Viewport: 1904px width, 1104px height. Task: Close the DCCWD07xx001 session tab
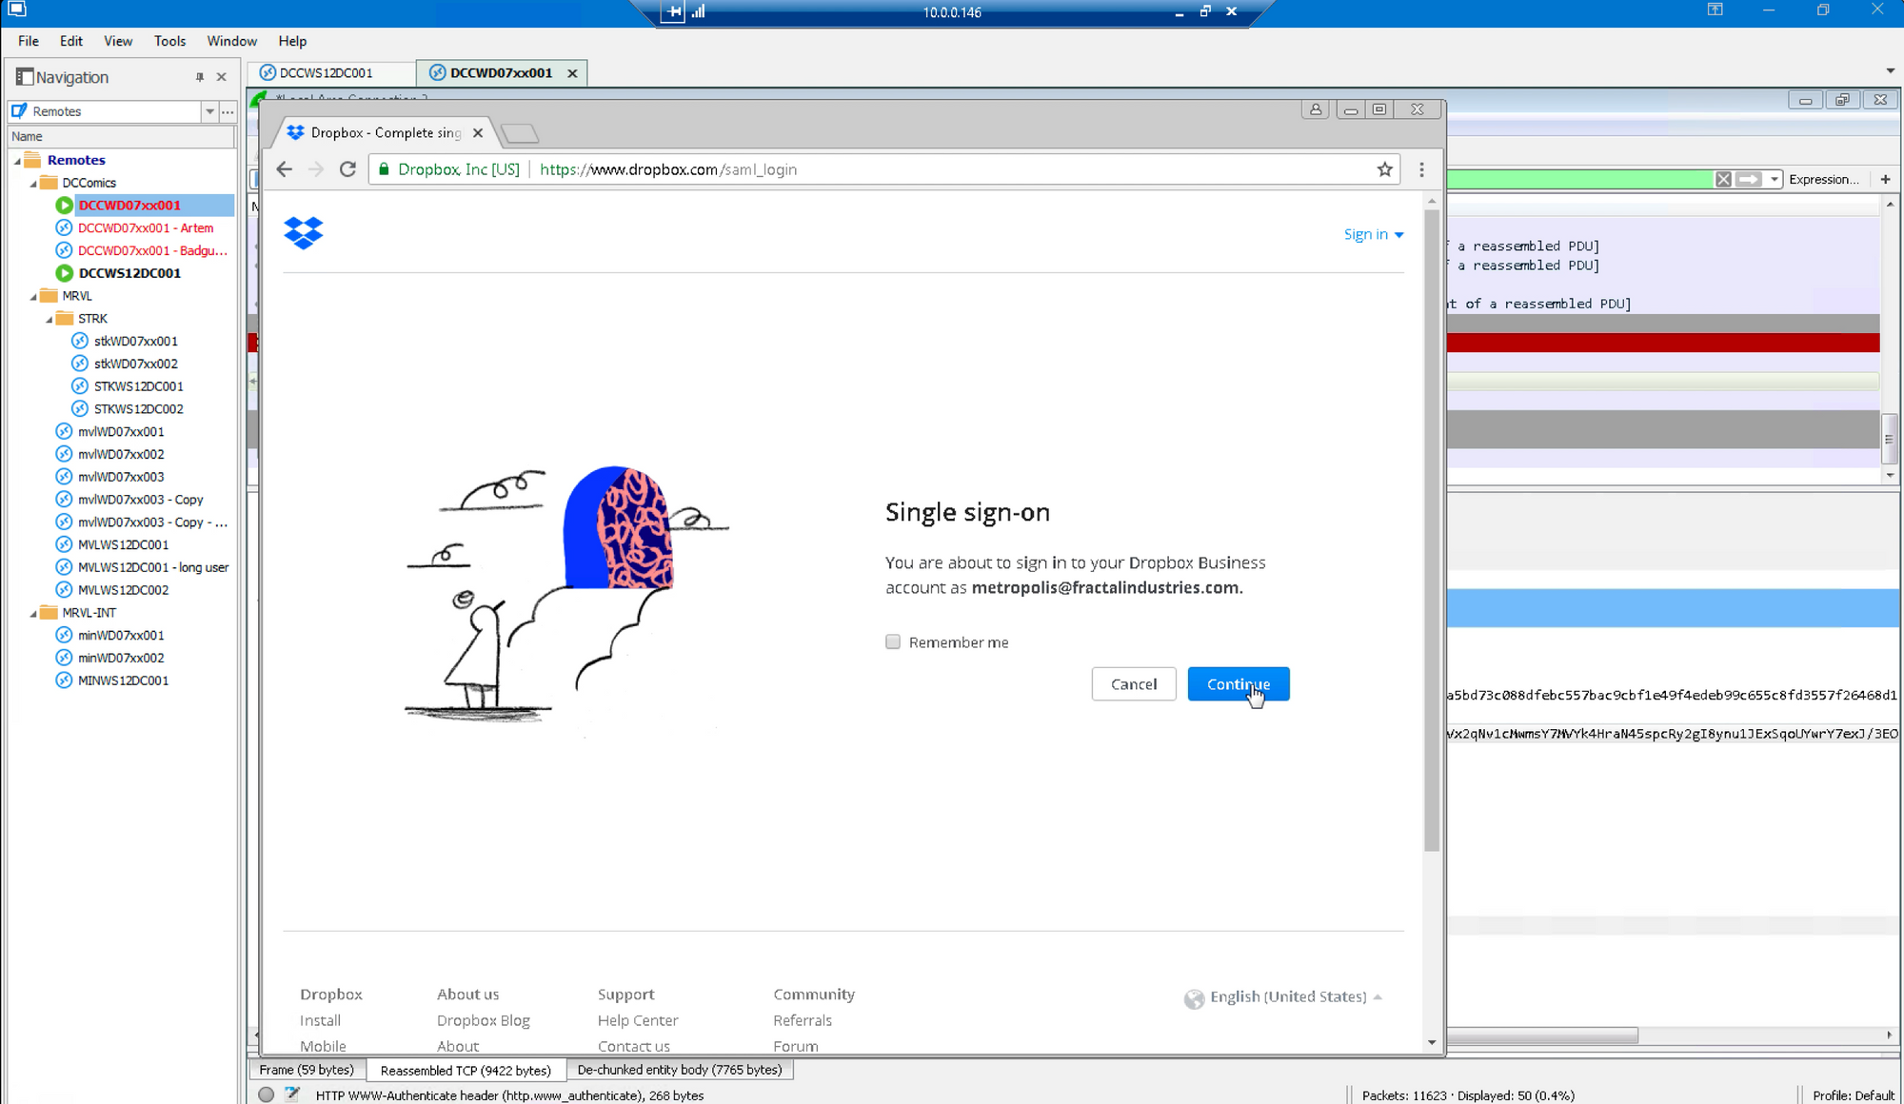[x=572, y=73]
